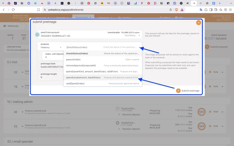Viewport: 234px width, 146px height.
Task: Switch to the Gmail browser tab
Action: click(x=109, y=3)
